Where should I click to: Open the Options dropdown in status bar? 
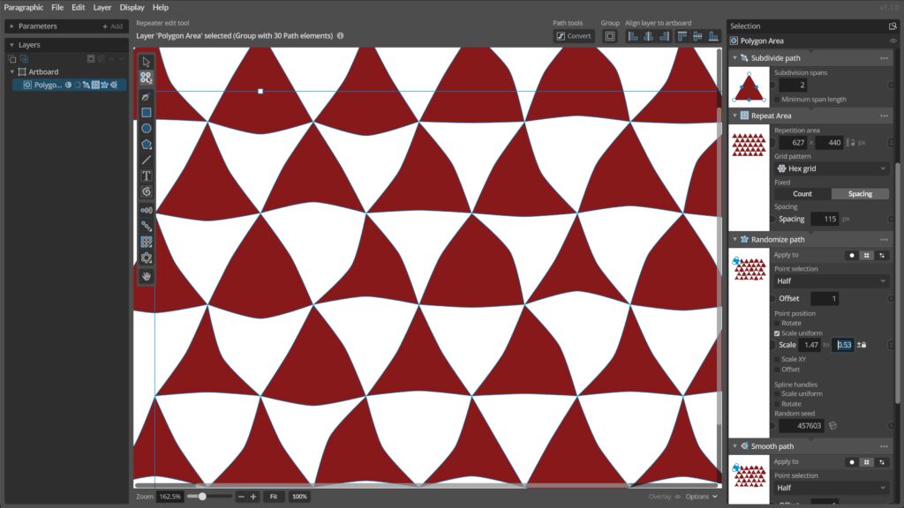coord(701,497)
